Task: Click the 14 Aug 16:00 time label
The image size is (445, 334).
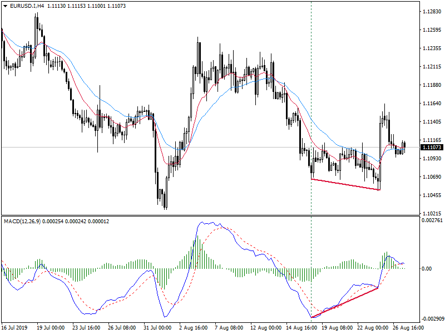Action: (x=301, y=328)
